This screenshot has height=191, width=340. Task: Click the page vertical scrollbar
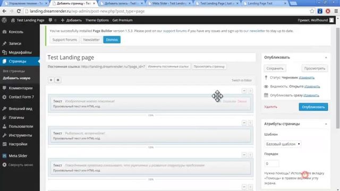coord(338,78)
